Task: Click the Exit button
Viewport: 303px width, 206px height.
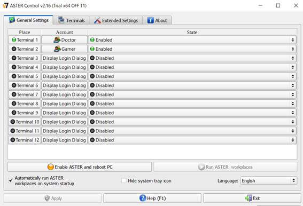Action: tap(252, 199)
